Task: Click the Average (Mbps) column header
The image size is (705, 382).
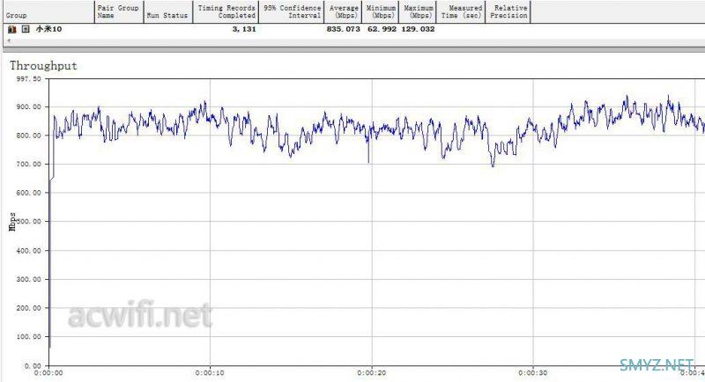Action: 343,11
